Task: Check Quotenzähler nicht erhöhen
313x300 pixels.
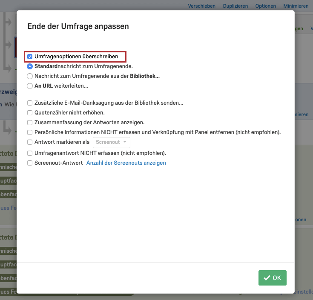Action: click(30, 113)
